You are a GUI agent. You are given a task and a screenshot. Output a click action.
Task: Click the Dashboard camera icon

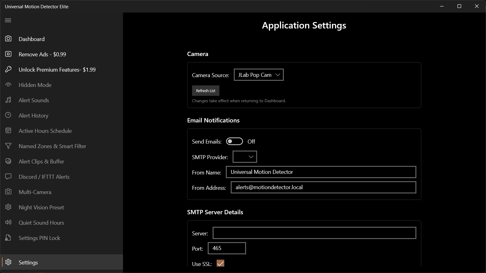(x=8, y=39)
